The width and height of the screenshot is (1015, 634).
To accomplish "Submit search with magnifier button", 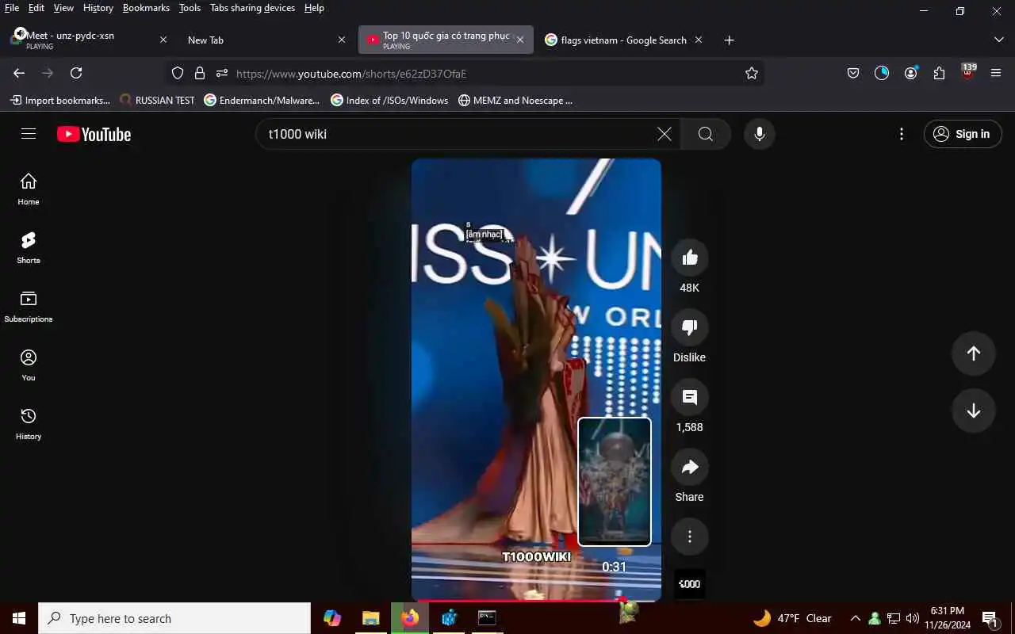I will [x=706, y=134].
